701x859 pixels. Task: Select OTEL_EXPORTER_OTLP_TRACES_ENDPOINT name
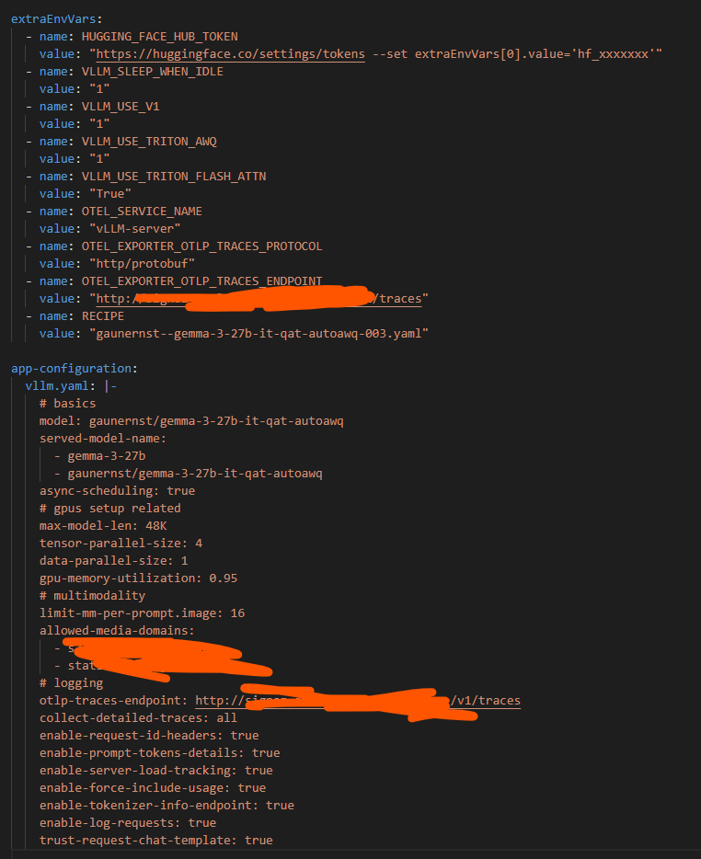(201, 281)
